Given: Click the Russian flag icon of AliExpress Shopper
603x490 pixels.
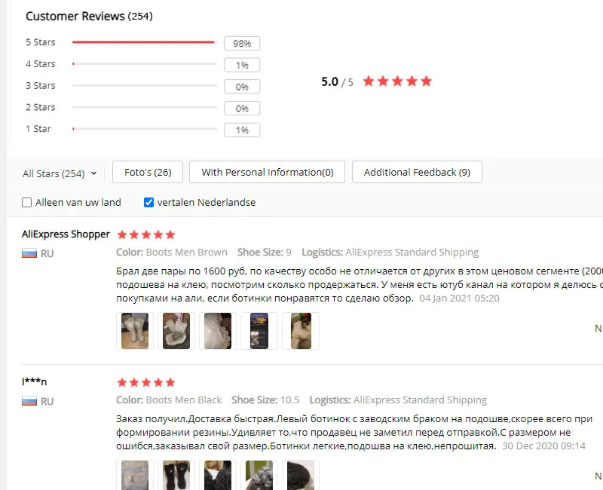Looking at the screenshot, I should (x=29, y=253).
